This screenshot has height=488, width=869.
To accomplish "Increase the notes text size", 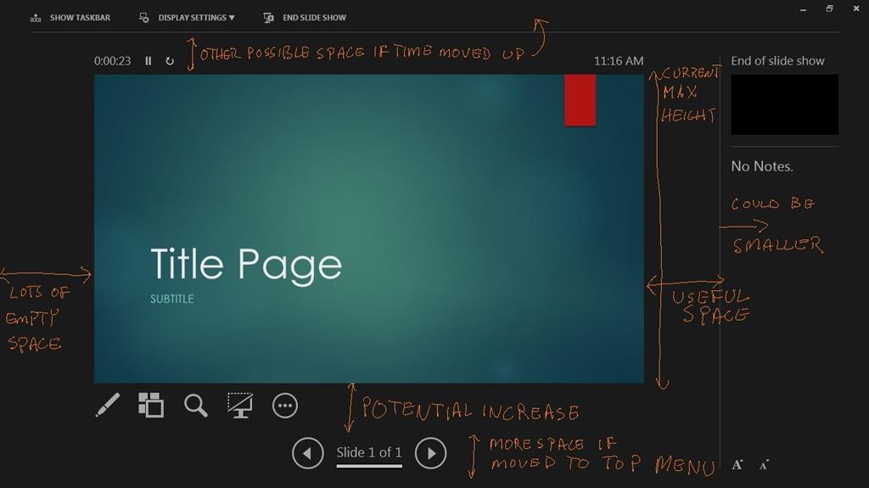I will coord(737,465).
